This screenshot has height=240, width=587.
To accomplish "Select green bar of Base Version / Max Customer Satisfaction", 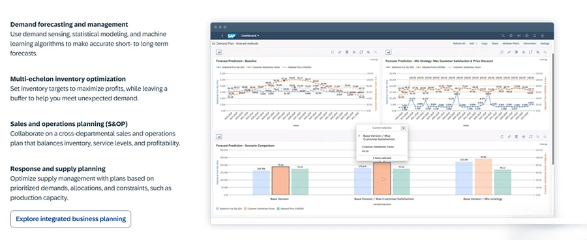I will pos(401,182).
